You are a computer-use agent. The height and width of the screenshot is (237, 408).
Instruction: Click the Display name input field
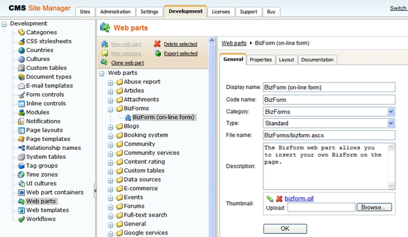[x=329, y=87]
